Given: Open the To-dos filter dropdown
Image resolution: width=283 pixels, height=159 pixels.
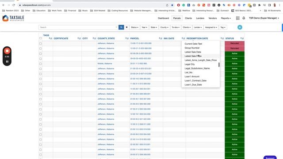Looking at the screenshot, I should click(x=176, y=27).
